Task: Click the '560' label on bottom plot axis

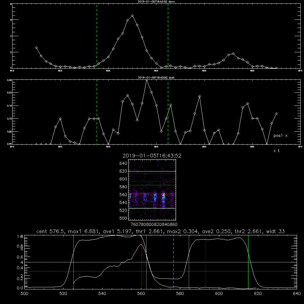Action: [x=141, y=294]
